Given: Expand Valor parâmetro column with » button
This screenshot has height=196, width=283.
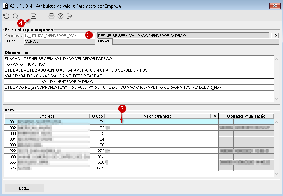Looking at the screenshot, I should tap(215, 116).
